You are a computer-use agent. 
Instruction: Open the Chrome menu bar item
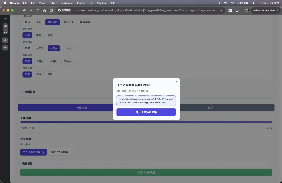pyautogui.click(x=15, y=3)
